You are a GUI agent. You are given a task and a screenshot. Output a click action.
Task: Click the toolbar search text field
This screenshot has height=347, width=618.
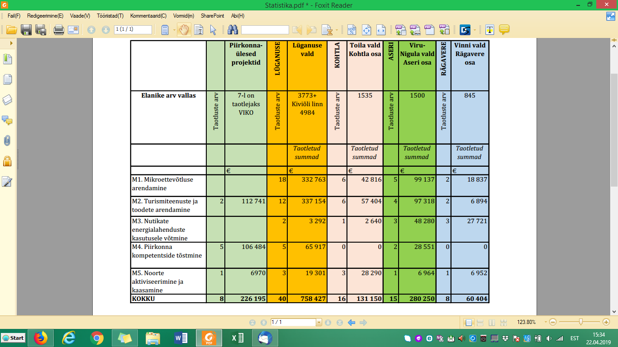265,30
